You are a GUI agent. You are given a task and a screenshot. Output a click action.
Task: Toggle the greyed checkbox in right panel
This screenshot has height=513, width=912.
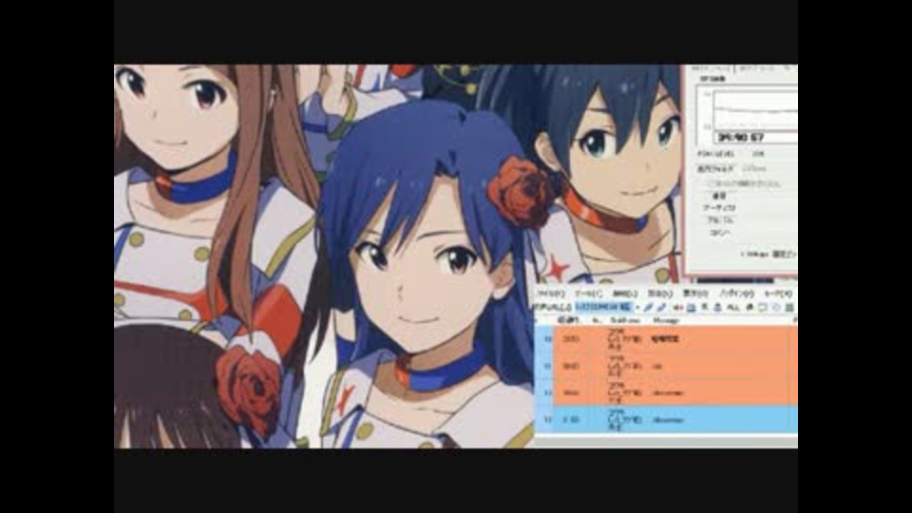point(711,183)
